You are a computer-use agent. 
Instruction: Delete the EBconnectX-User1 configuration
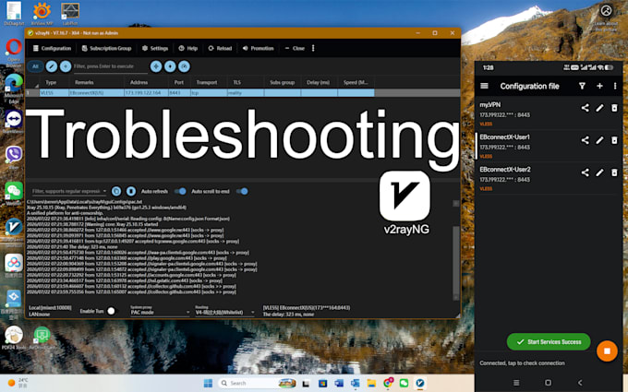[614, 140]
